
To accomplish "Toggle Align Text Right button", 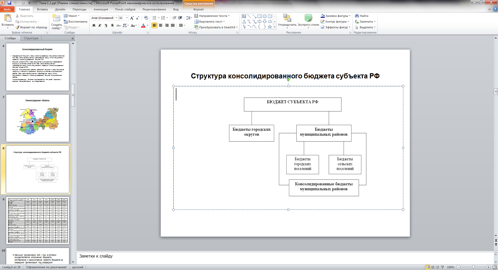I will (167, 25).
